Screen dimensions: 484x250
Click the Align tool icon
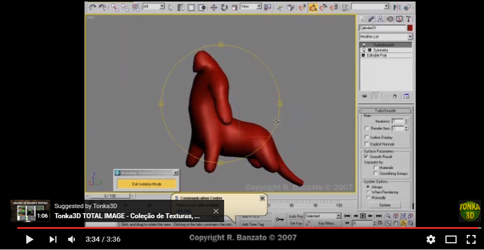pos(407,7)
